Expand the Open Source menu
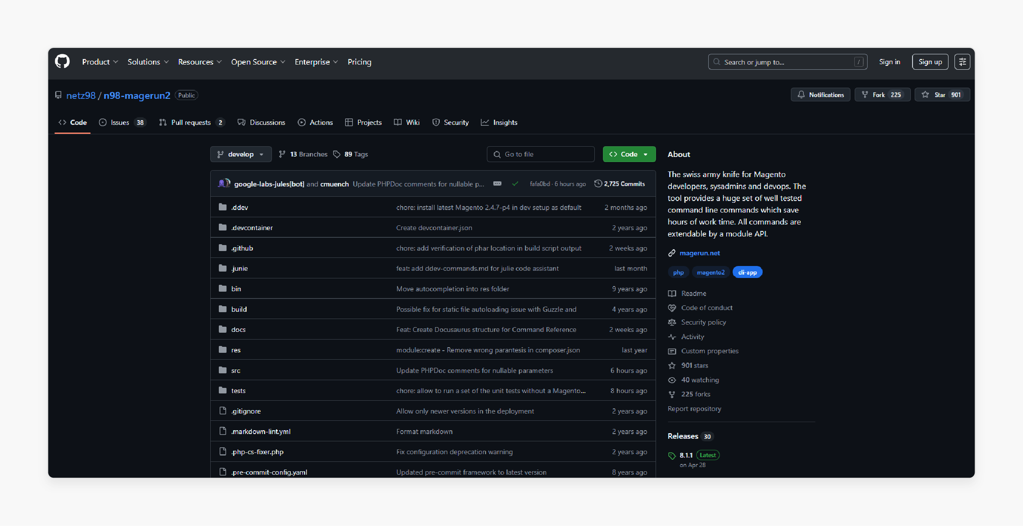1023x526 pixels. coord(258,62)
